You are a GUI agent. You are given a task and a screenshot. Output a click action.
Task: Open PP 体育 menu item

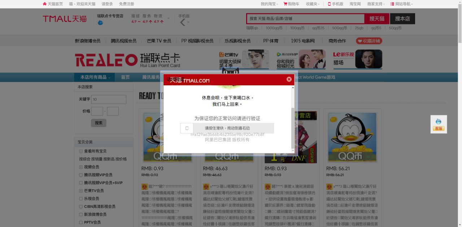pos(271,41)
